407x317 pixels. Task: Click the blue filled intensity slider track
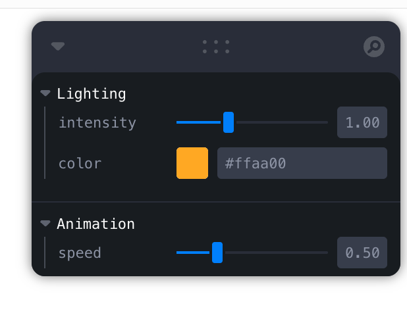(198, 122)
